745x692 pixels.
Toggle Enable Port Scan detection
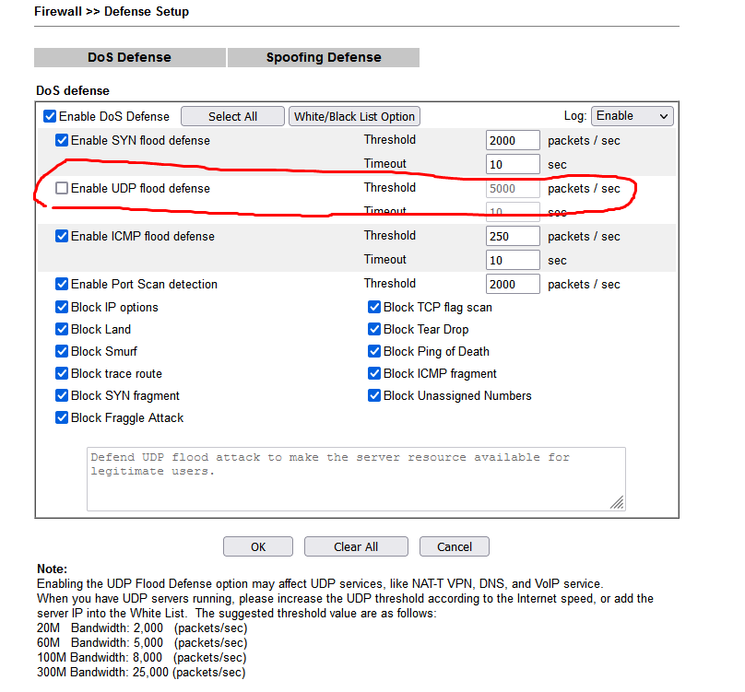tap(62, 285)
